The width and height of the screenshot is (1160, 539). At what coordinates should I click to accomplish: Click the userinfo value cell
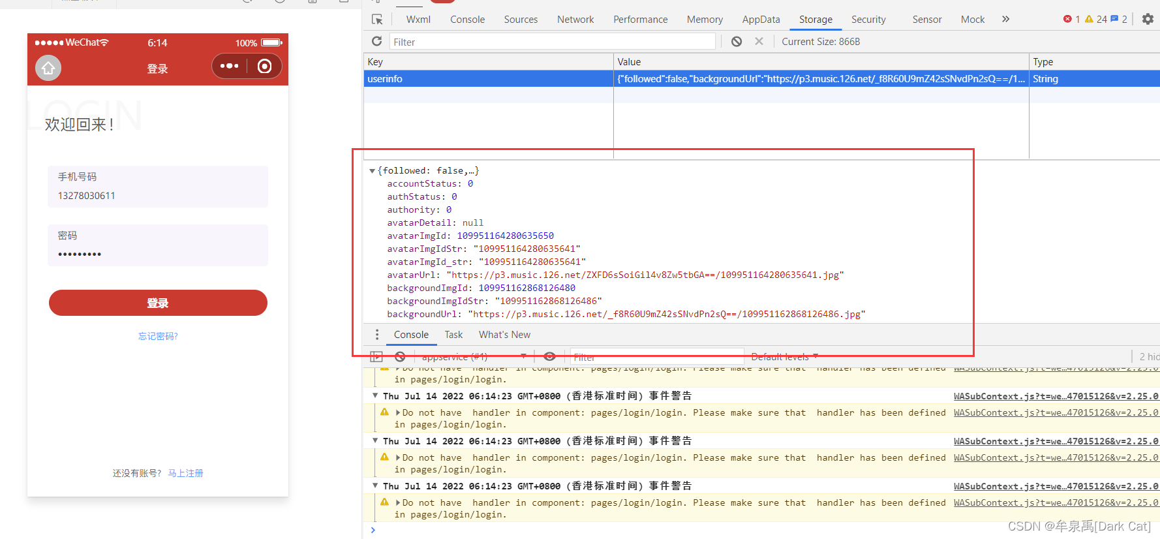click(821, 78)
